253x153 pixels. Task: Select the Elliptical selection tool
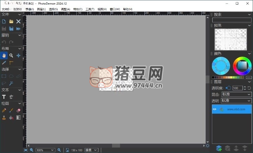[11, 76]
